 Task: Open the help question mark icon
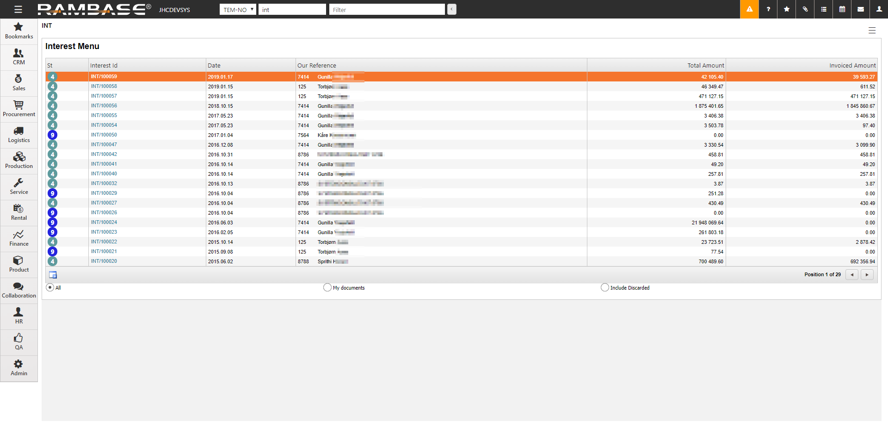tap(768, 9)
